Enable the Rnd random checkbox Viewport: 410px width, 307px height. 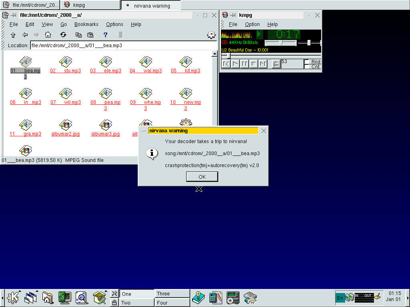[x=307, y=62]
